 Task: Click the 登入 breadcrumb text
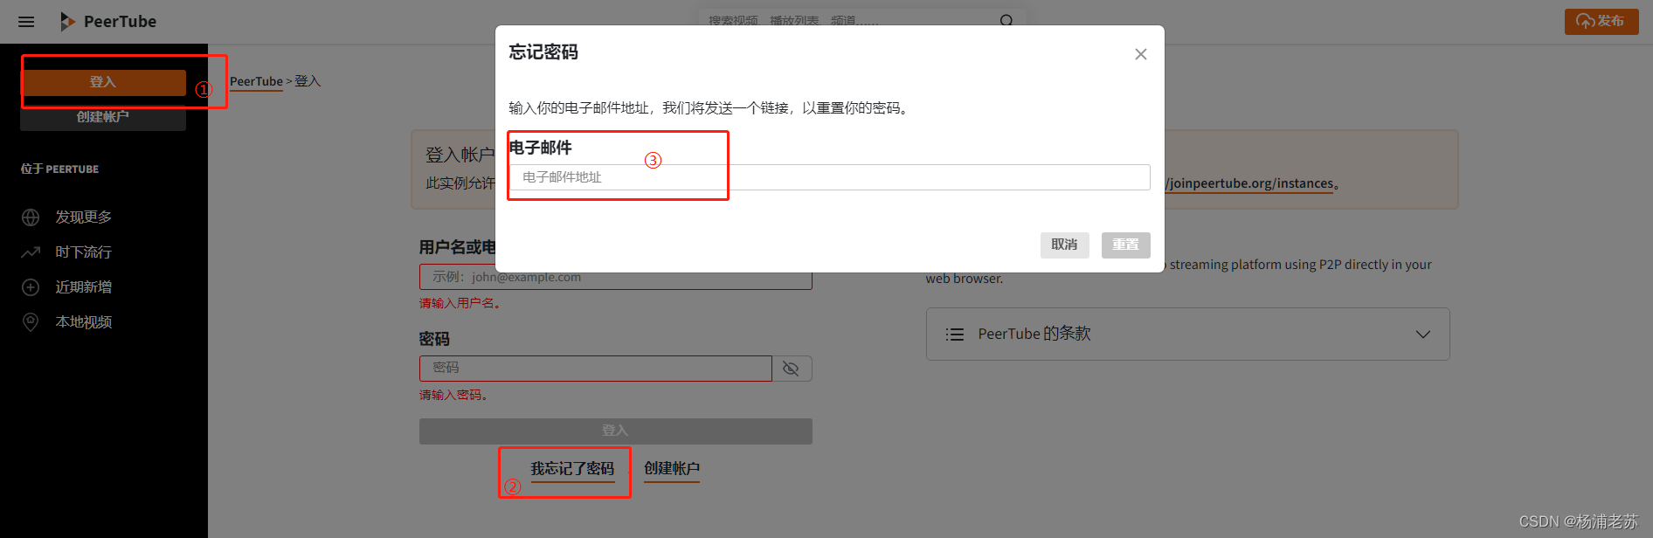point(308,81)
